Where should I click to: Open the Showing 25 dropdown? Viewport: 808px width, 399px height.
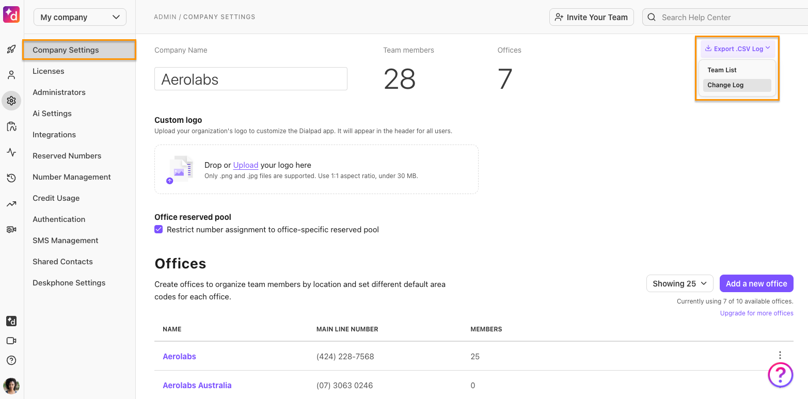(679, 283)
